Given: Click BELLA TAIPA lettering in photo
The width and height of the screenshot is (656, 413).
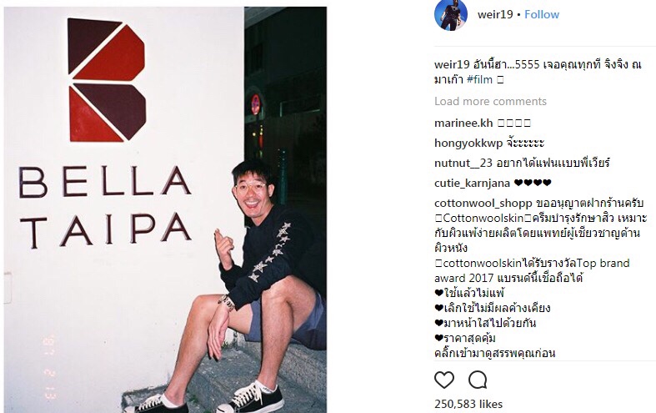Looking at the screenshot, I should coord(104,205).
